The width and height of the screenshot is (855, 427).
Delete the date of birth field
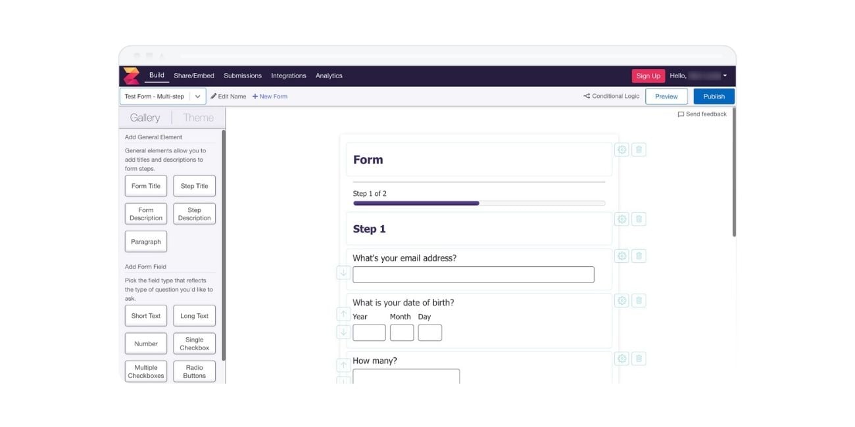tap(639, 301)
